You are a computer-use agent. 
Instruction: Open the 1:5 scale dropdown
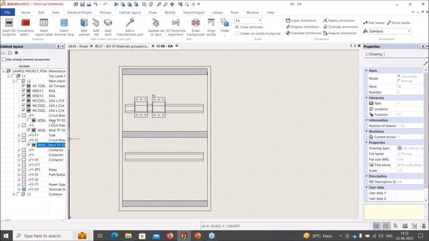pyautogui.click(x=259, y=21)
